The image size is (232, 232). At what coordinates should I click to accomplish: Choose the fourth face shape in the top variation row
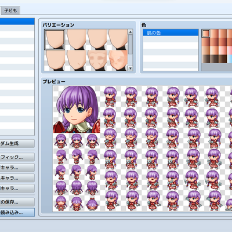coord(118,40)
